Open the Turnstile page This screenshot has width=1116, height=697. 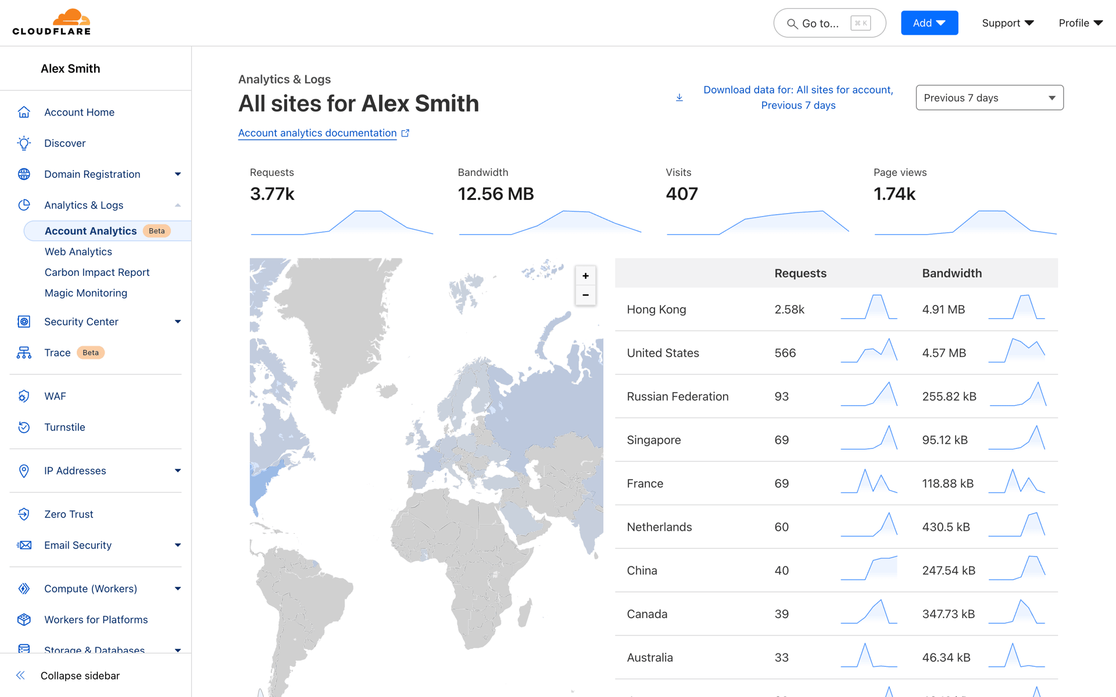click(x=65, y=427)
